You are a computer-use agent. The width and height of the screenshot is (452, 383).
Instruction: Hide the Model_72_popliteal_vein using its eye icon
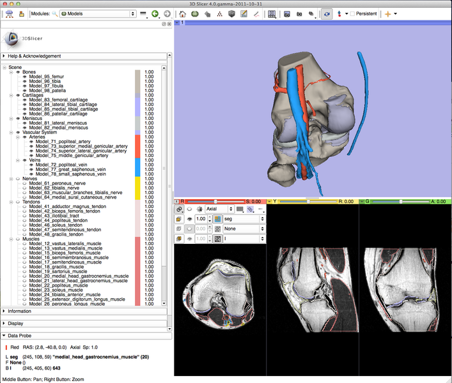31,165
